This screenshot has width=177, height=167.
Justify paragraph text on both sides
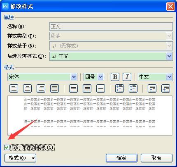[x=55, y=88]
